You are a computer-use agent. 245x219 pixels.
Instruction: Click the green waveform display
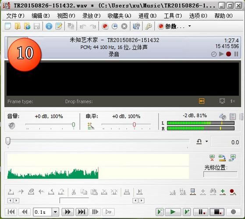(98, 166)
